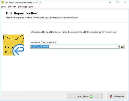
Task: Open the browse folder icon for source file
Action: [x=122, y=47]
